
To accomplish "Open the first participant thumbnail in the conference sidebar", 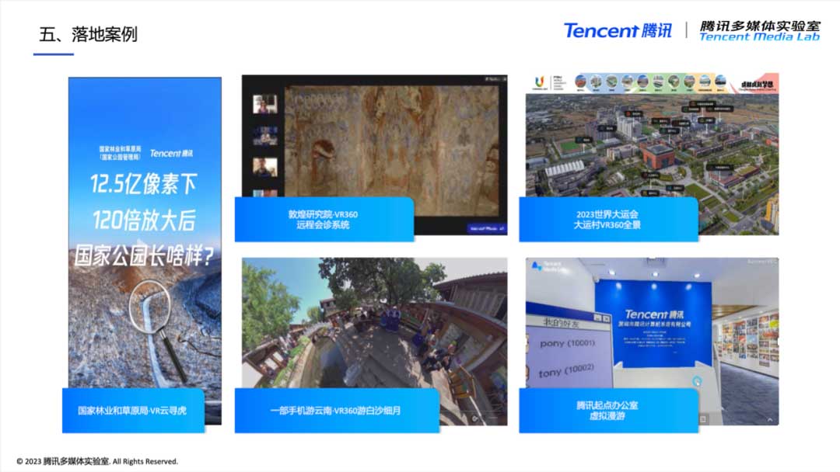I will pos(264,104).
